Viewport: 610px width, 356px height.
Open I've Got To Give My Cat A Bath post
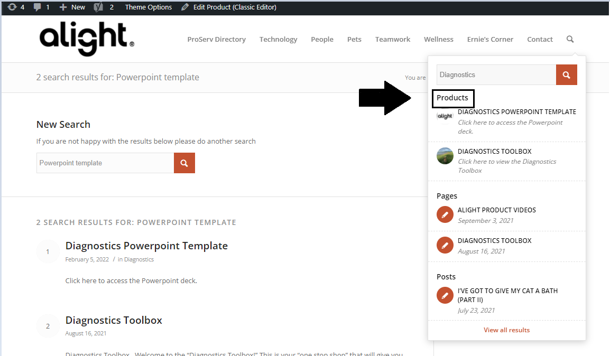pos(507,295)
